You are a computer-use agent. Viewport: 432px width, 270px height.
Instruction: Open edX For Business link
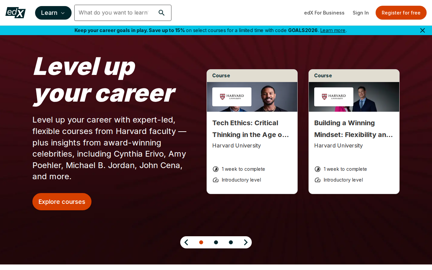tap(324, 13)
